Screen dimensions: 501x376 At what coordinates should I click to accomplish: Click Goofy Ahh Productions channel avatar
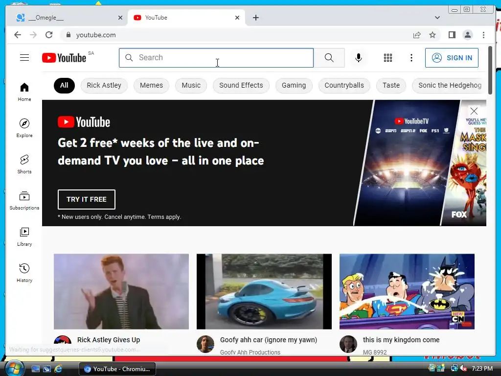pos(205,344)
